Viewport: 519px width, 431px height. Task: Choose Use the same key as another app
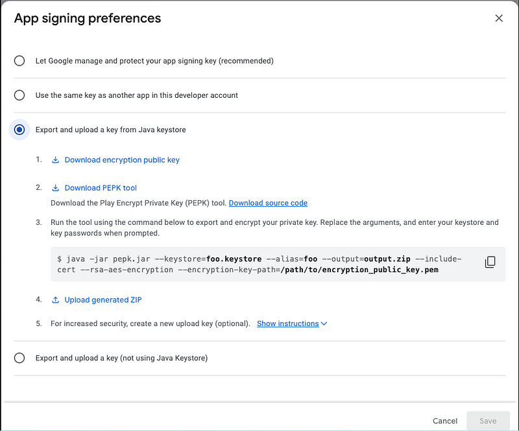click(x=19, y=95)
